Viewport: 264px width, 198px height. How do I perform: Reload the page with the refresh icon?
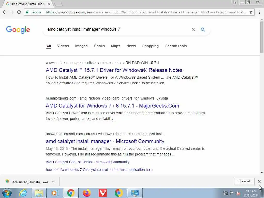click(x=19, y=12)
